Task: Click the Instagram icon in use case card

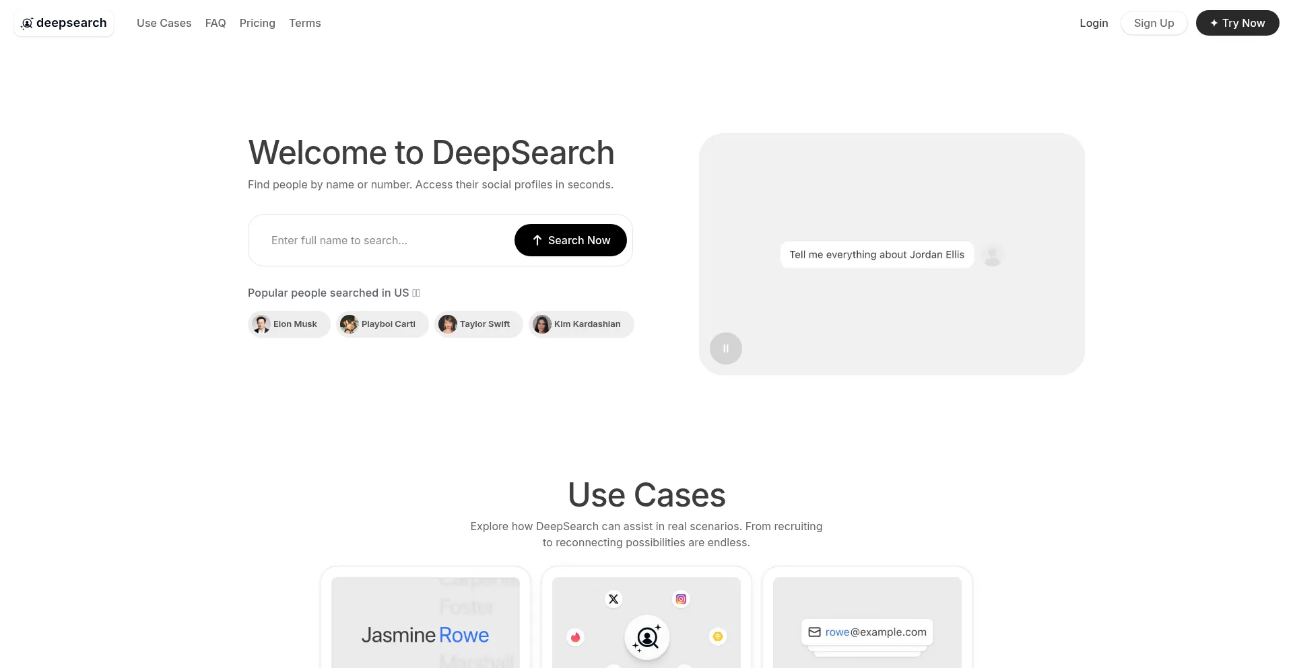Action: coord(681,599)
